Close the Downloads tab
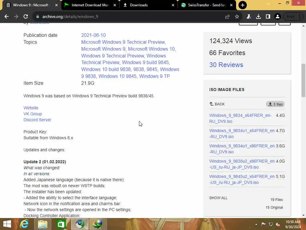The image size is (306, 230). click(x=173, y=5)
